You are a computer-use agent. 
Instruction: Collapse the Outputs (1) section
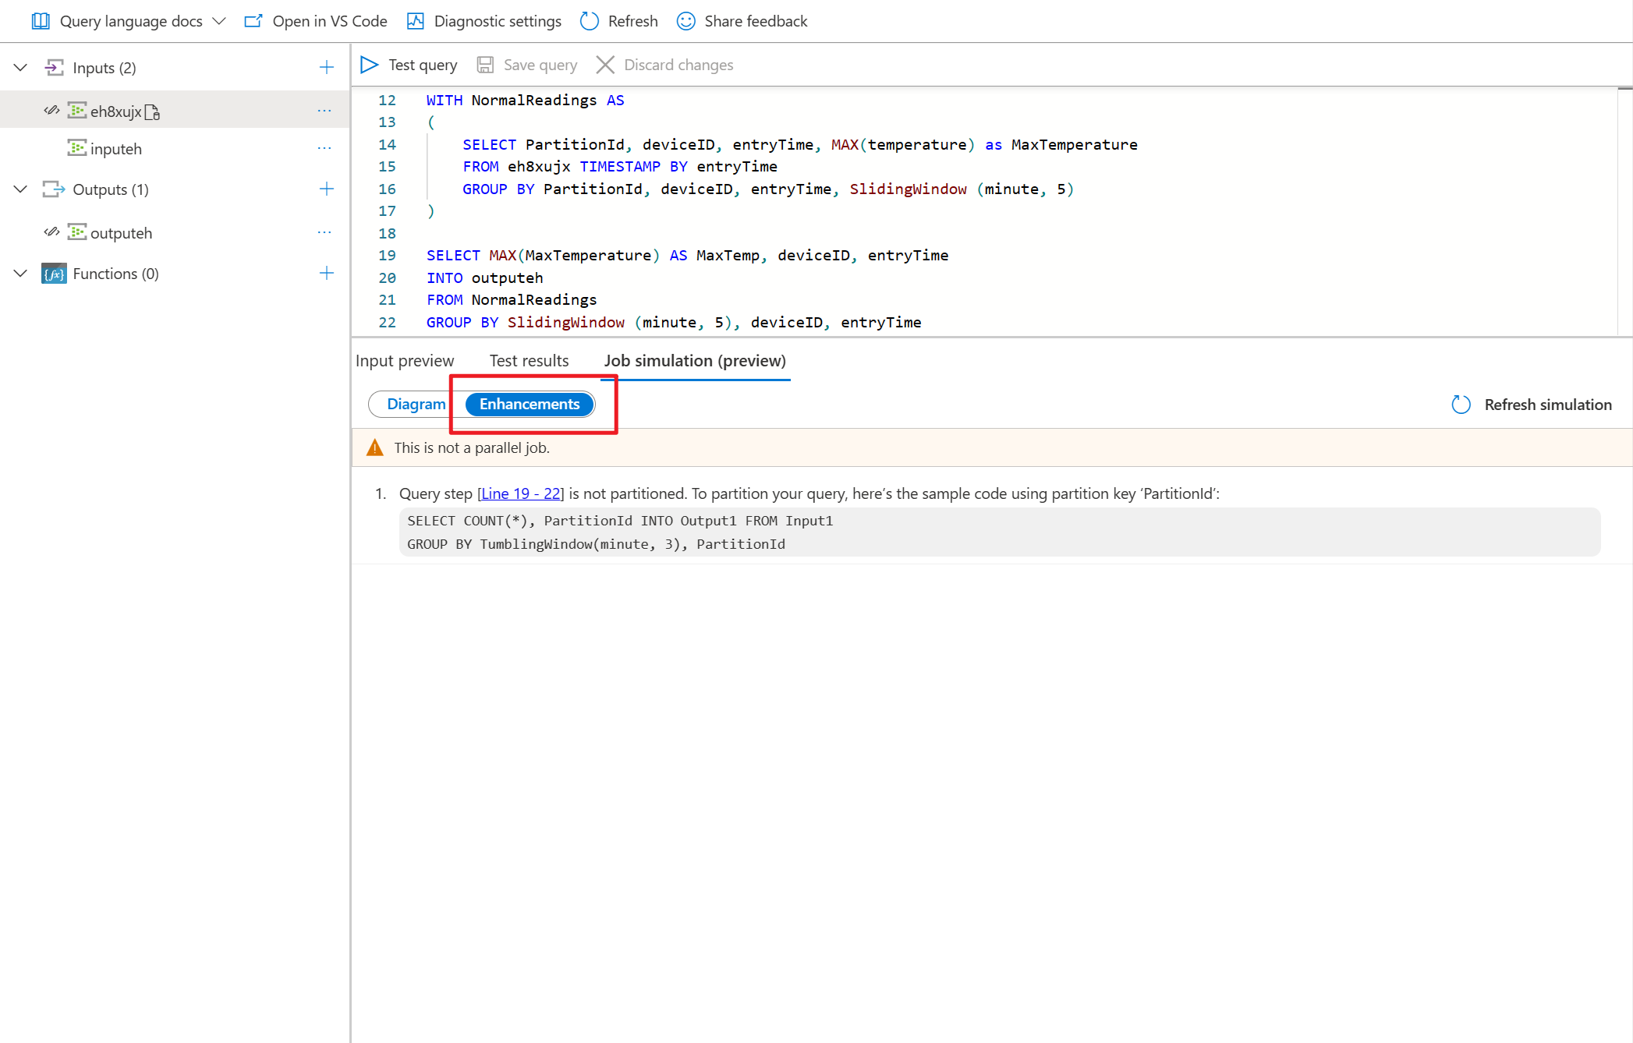(21, 189)
